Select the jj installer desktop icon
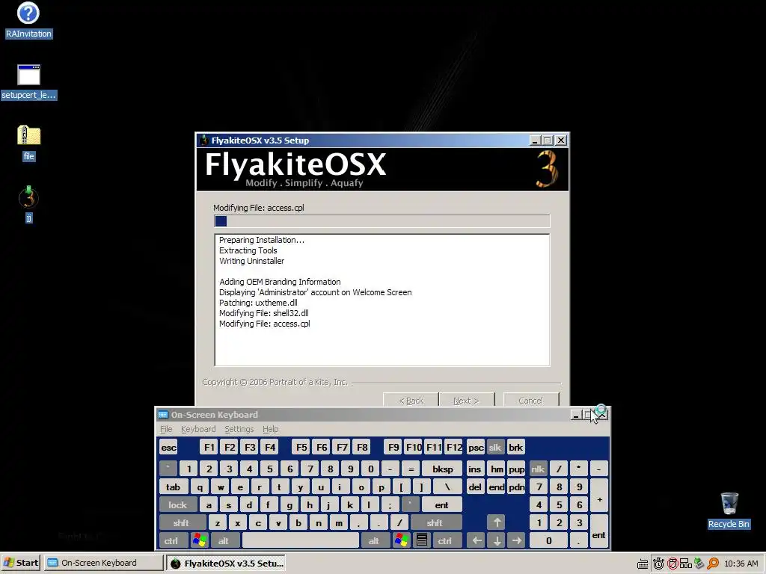Viewport: 766px width, 574px height. click(28, 203)
